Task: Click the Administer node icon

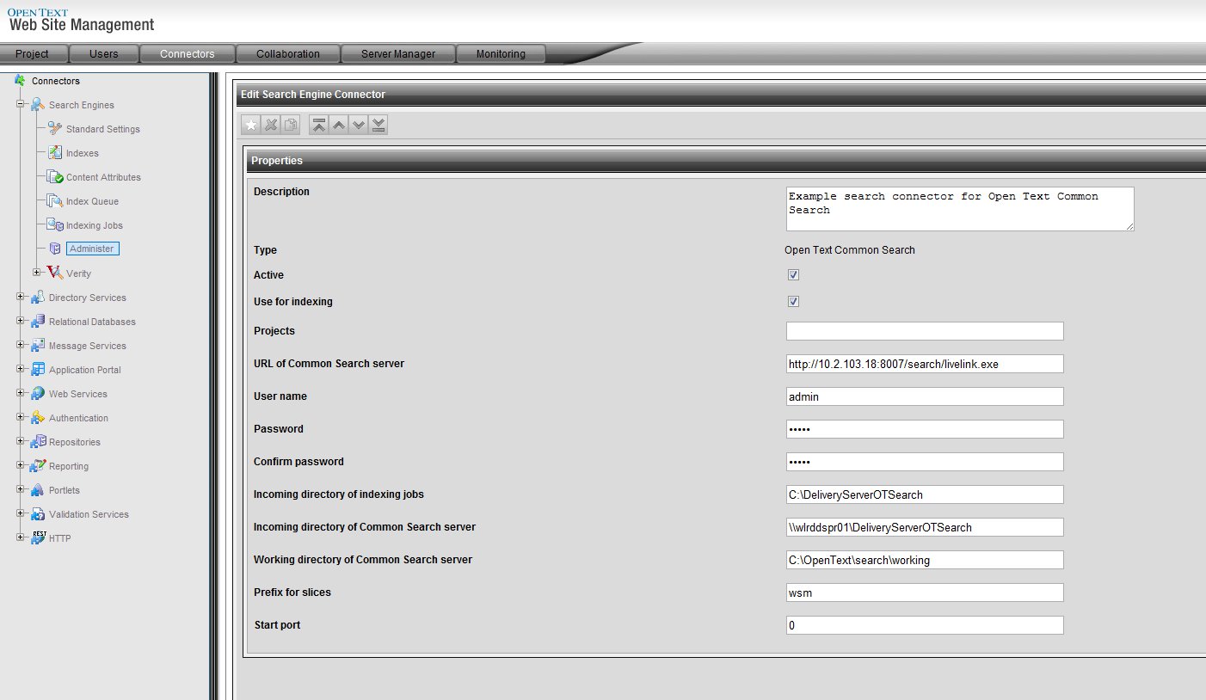Action: coord(55,249)
